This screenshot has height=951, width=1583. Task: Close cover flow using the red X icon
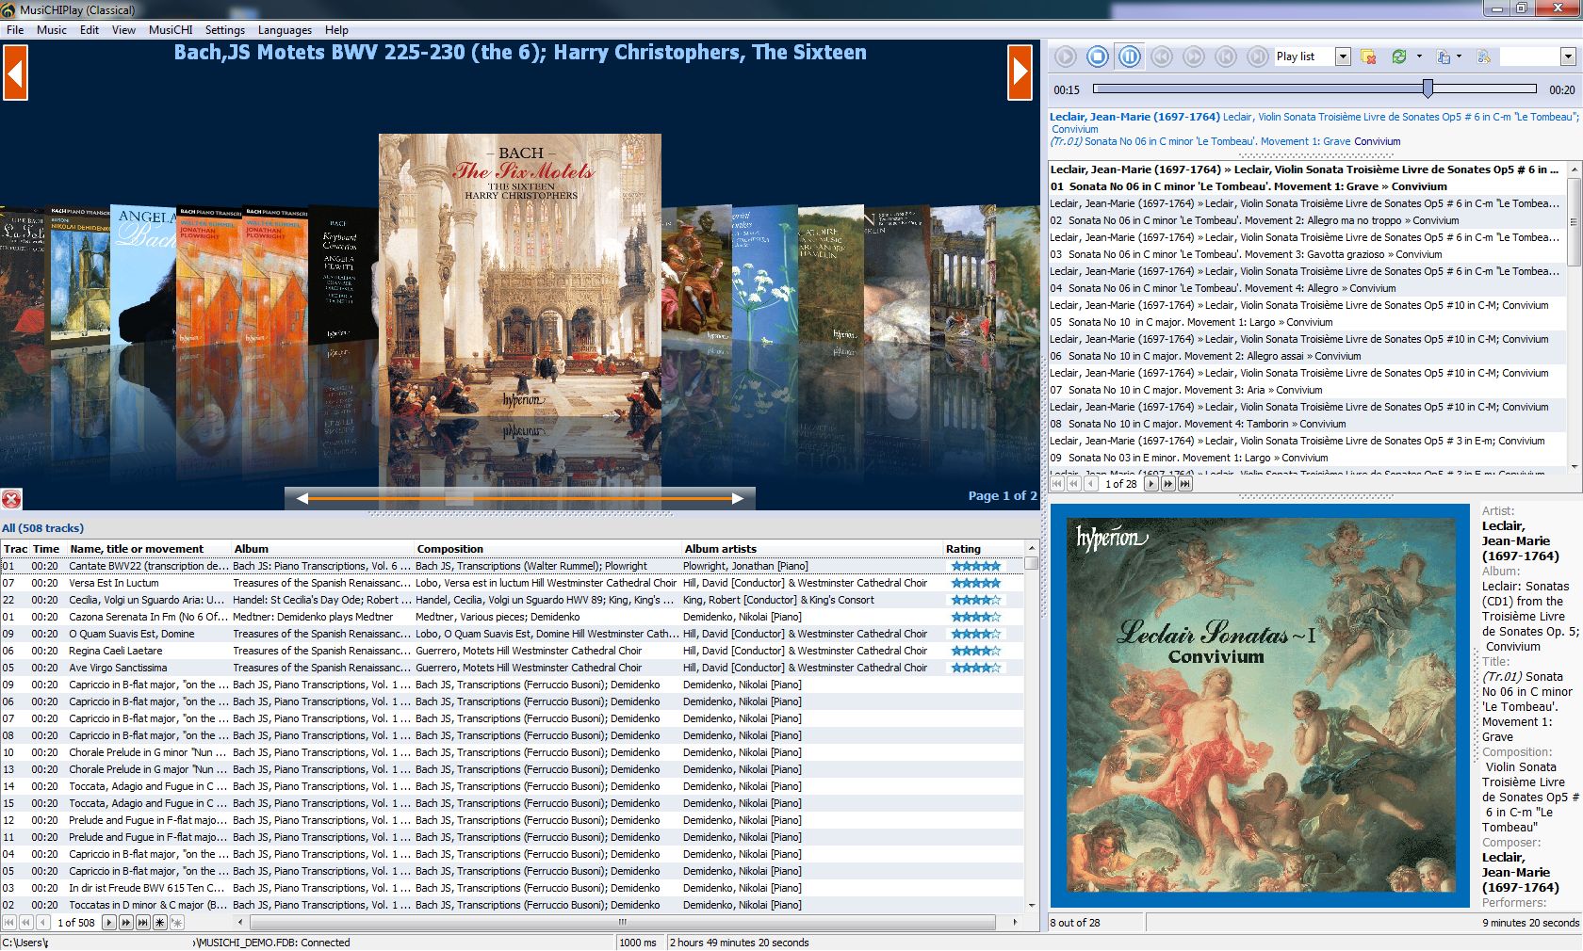pos(11,499)
